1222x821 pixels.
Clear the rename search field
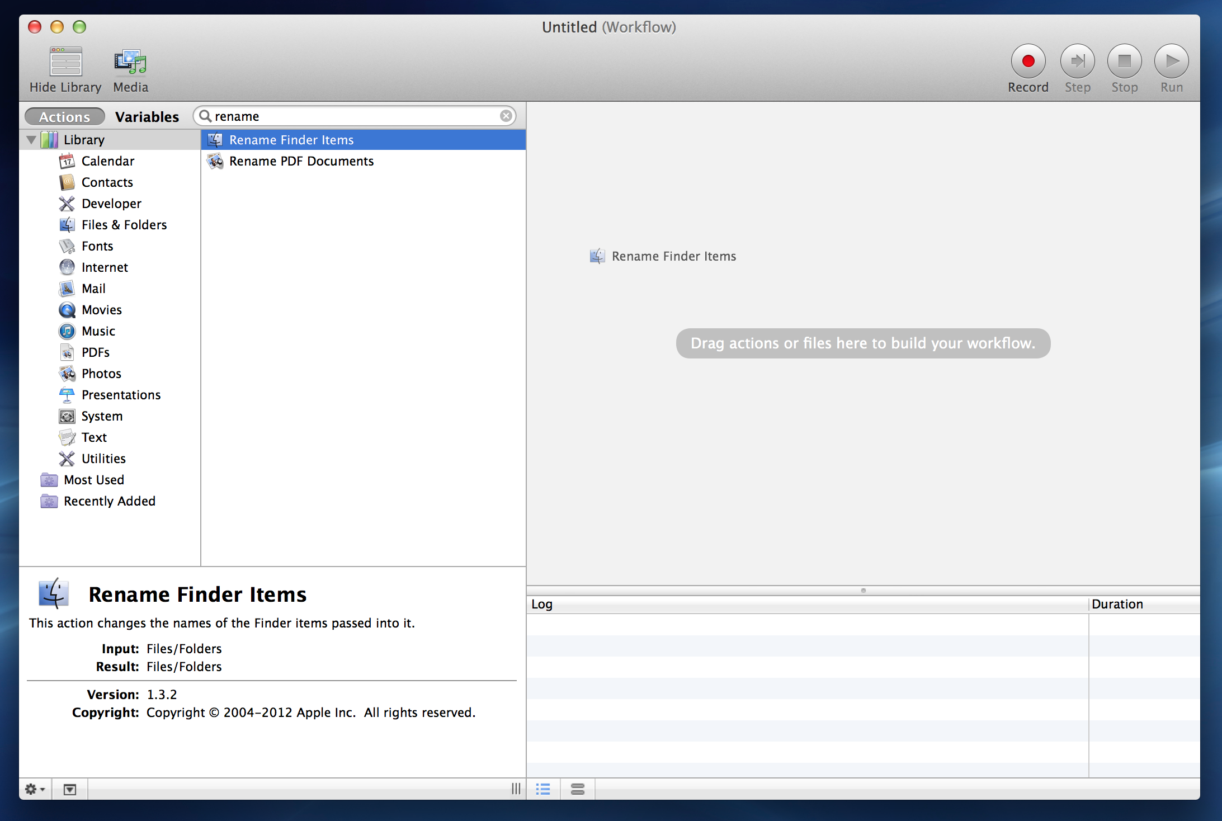tap(506, 116)
